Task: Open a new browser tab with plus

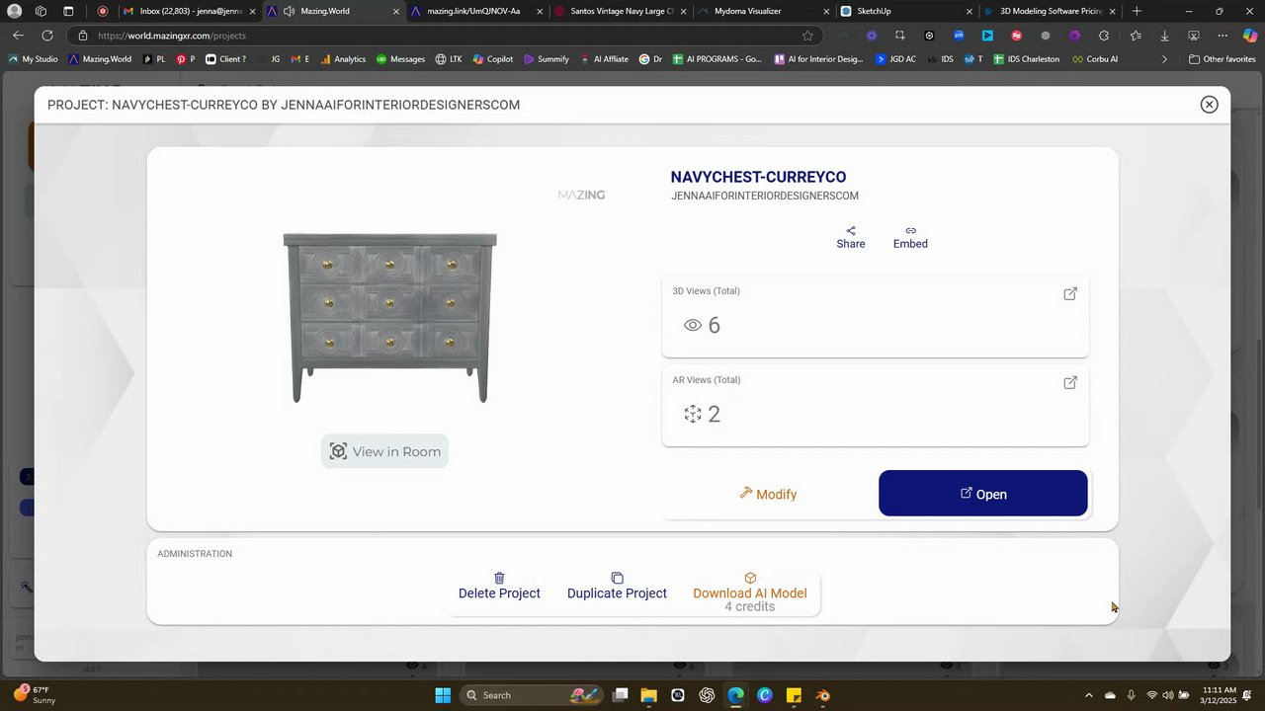Action: click(1138, 12)
